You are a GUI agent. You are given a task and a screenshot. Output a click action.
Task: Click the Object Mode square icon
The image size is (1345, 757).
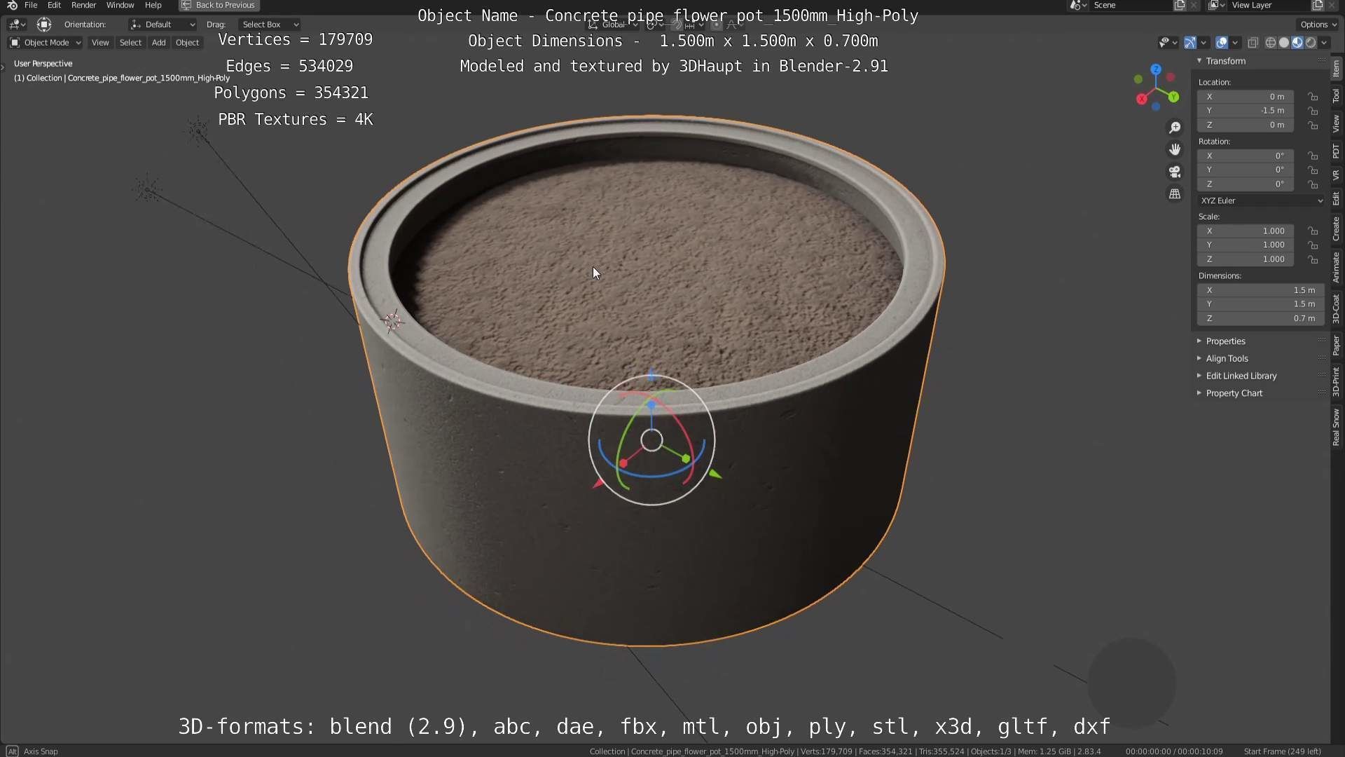[x=15, y=43]
